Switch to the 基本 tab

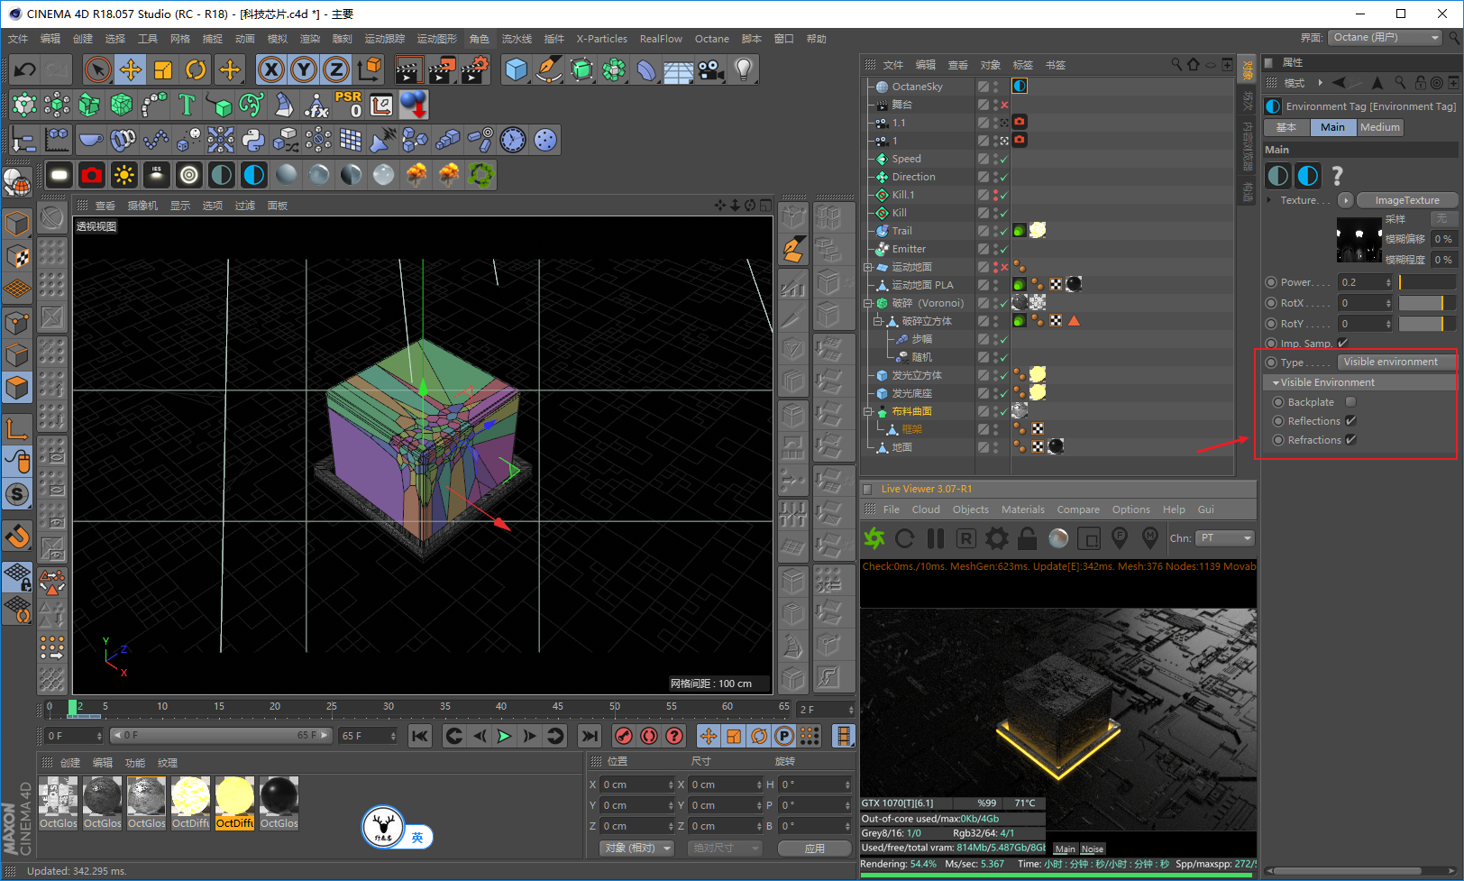(1286, 128)
